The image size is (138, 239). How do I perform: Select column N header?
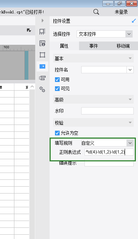tap(22, 87)
